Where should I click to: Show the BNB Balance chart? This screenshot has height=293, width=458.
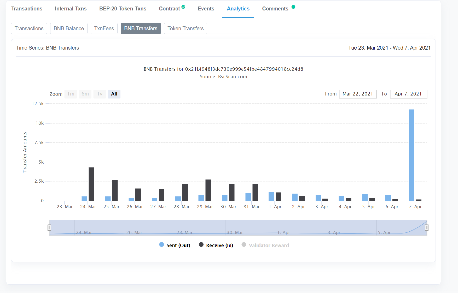point(69,28)
